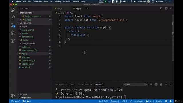Click the volume icon in menu bar

pyautogui.click(x=135, y=1)
